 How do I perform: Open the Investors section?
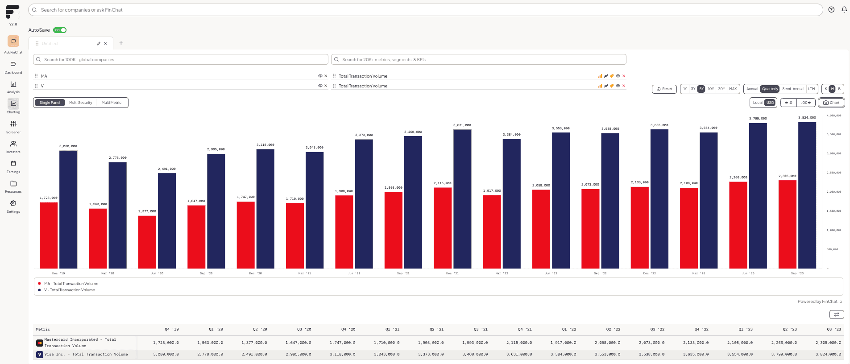13,144
